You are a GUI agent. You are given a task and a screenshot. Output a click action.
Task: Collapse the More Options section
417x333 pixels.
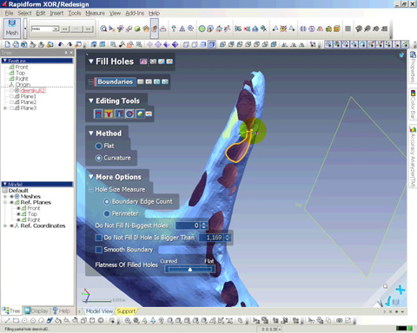point(91,177)
